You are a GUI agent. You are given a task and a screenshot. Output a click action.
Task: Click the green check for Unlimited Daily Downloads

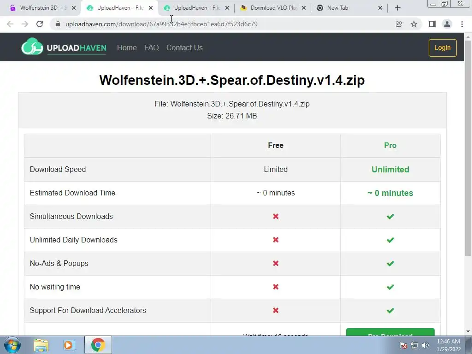(x=390, y=240)
